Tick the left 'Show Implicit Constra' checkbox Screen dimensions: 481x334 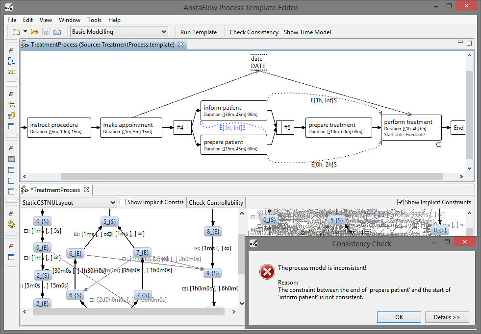123,202
